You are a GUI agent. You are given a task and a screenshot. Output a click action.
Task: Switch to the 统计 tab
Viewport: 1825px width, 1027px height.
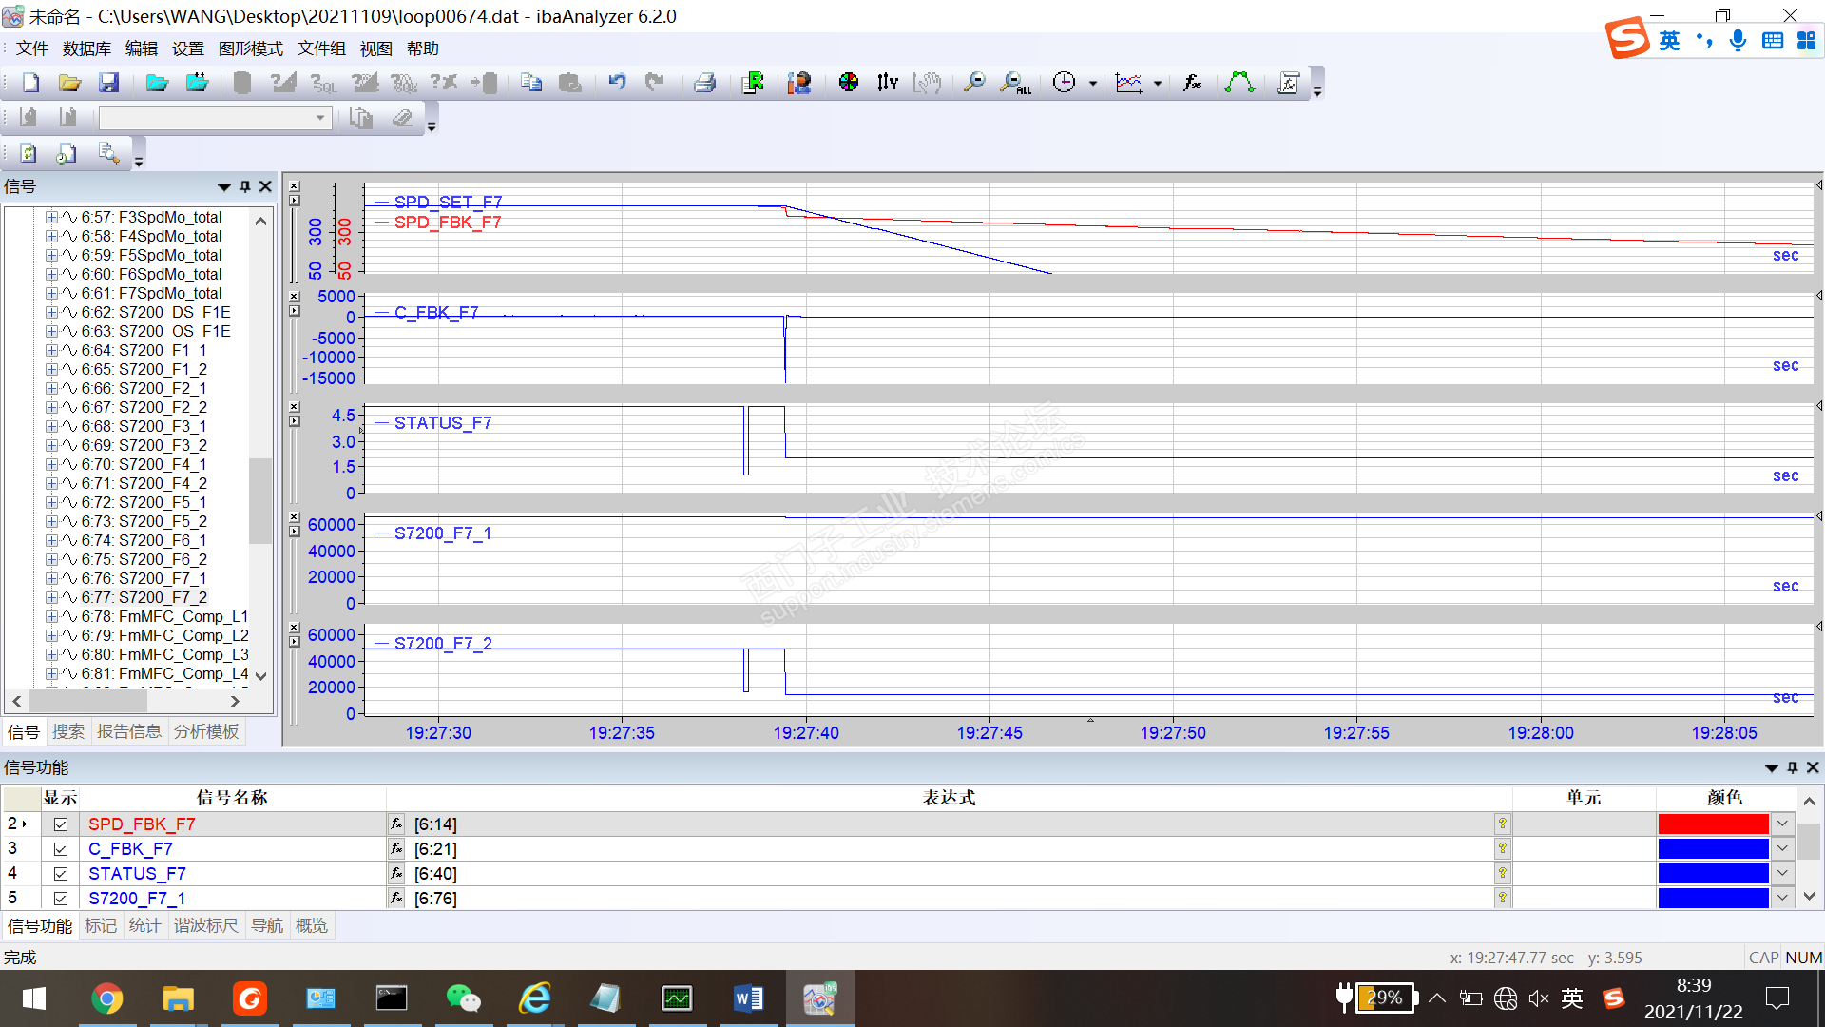[144, 926]
